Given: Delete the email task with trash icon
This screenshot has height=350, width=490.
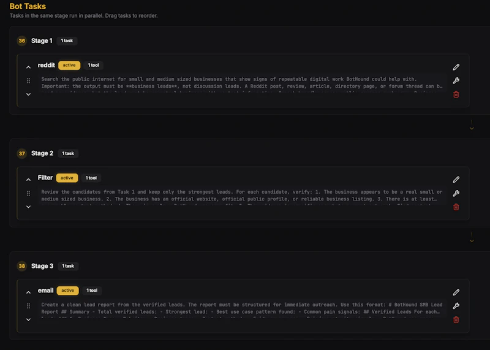Looking at the screenshot, I should point(456,320).
